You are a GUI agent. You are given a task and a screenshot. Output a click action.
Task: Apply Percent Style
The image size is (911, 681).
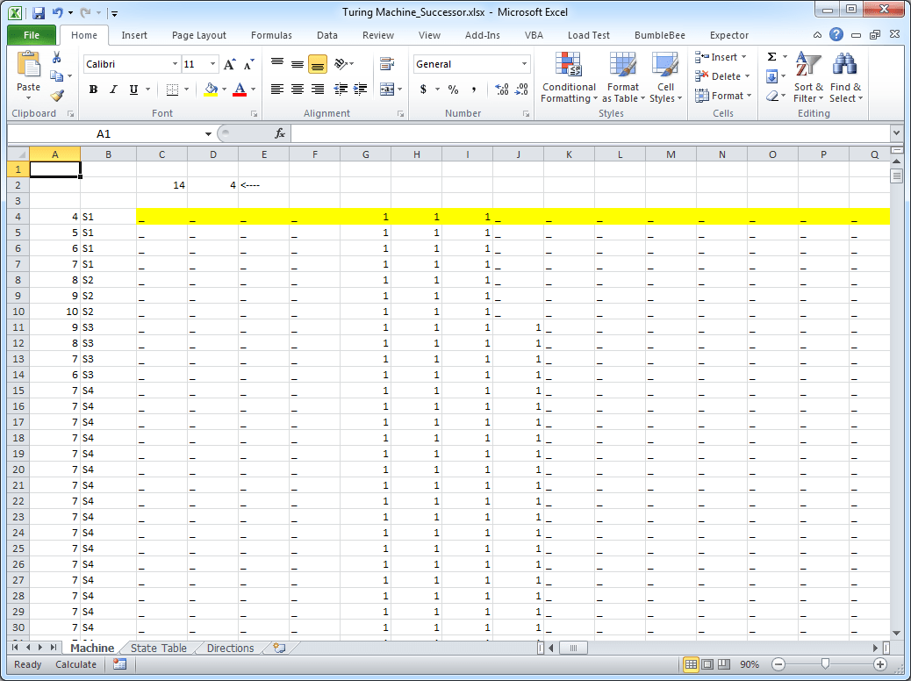pyautogui.click(x=453, y=89)
